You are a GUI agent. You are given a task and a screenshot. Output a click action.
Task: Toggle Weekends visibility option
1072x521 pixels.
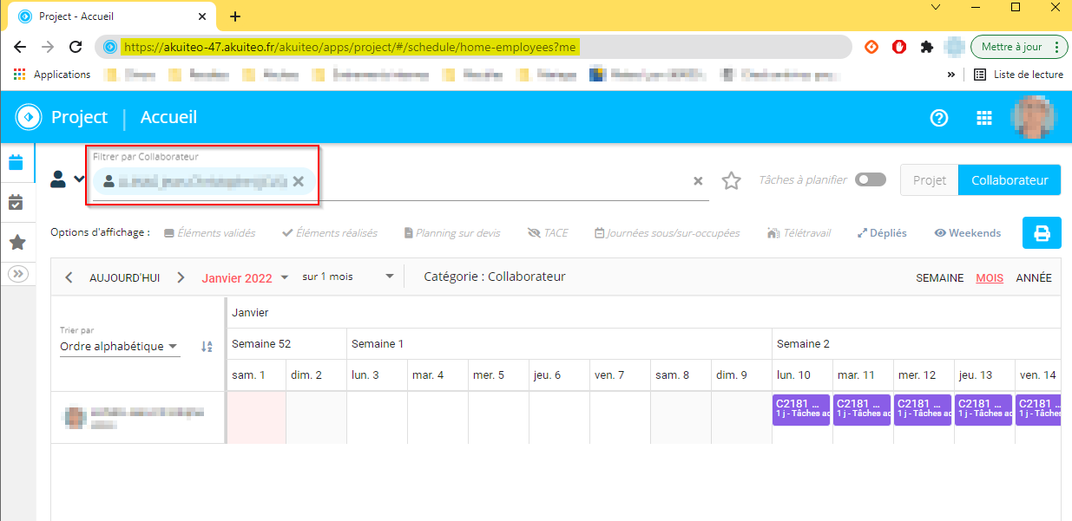pos(967,233)
